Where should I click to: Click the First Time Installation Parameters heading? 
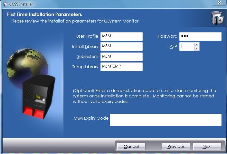coord(44,14)
